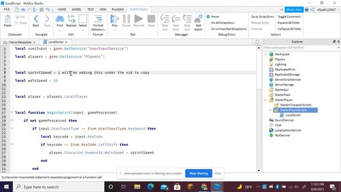Open the Find binoculars tool
Screen dimensions: 341x192
(60, 21)
